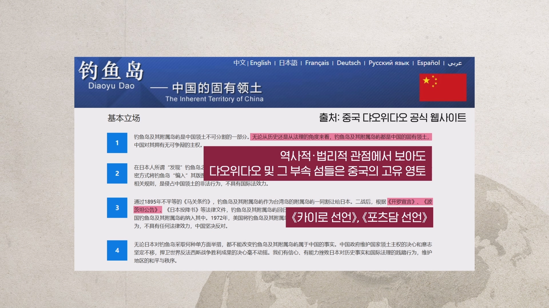Click the blue number 3 box
549x308 pixels.
pyautogui.click(x=117, y=208)
